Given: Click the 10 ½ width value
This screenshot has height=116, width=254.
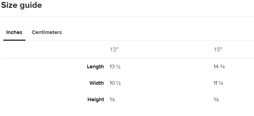Looking at the screenshot, I should click(x=115, y=83).
